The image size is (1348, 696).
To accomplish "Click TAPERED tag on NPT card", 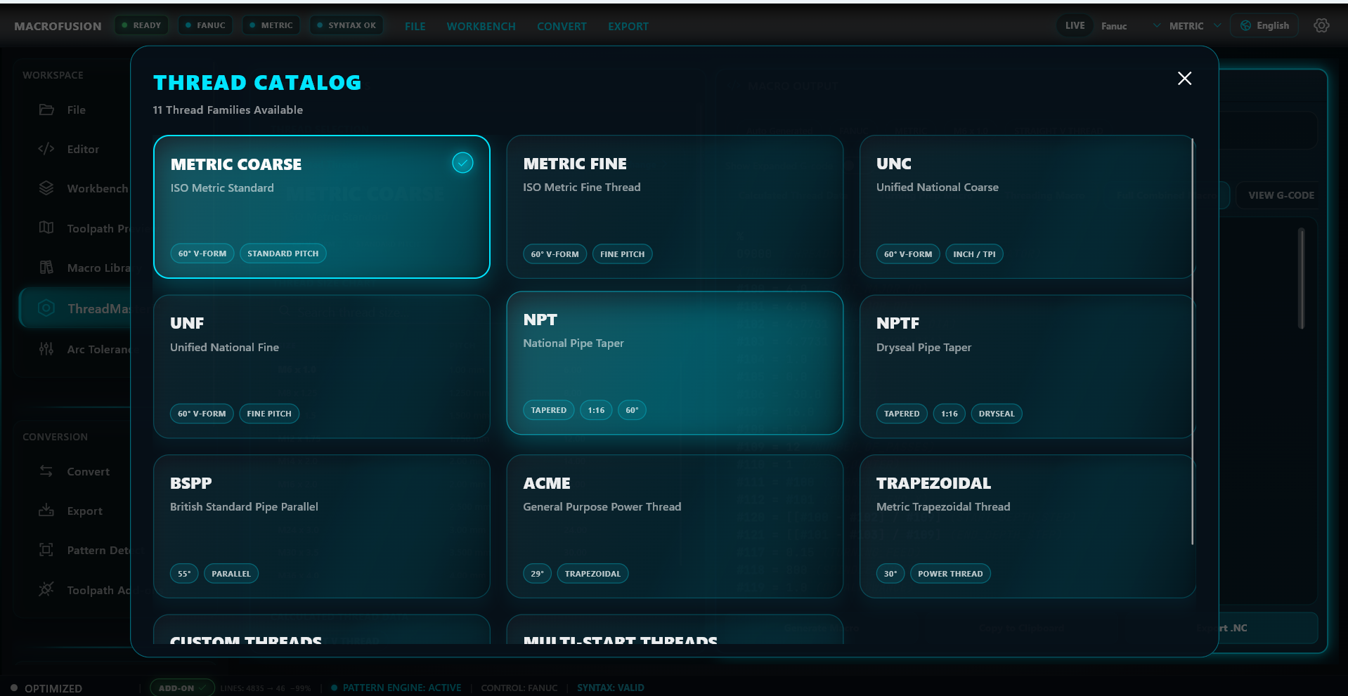I will coord(548,410).
